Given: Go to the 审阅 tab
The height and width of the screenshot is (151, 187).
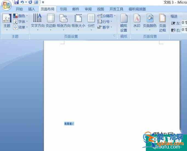Looking at the screenshot, I should (88, 9).
